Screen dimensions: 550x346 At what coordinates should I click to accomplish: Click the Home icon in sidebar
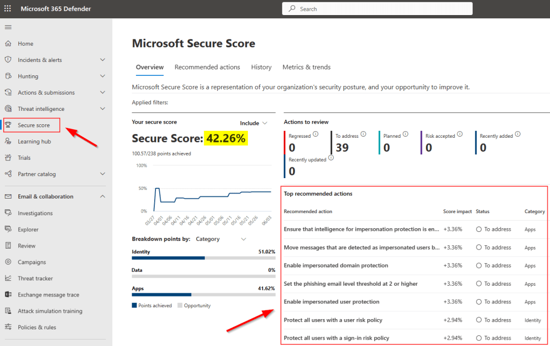[8, 44]
